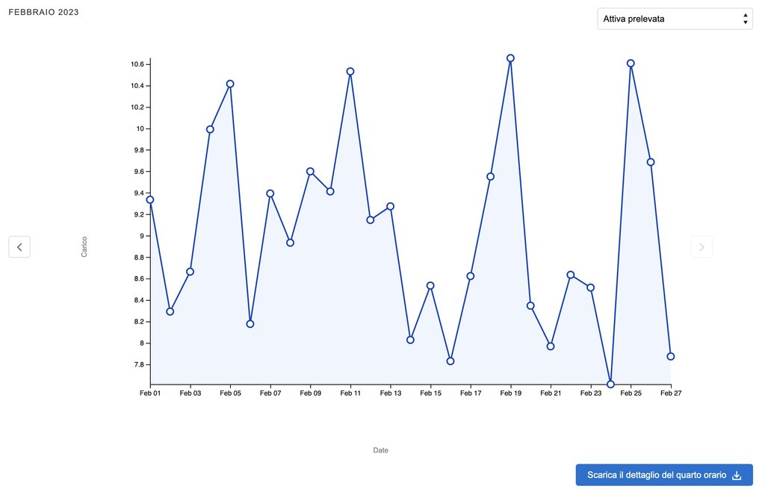Viewport: 765px width, 495px height.
Task: Select the Feb 19 peak data point
Action: pos(510,58)
